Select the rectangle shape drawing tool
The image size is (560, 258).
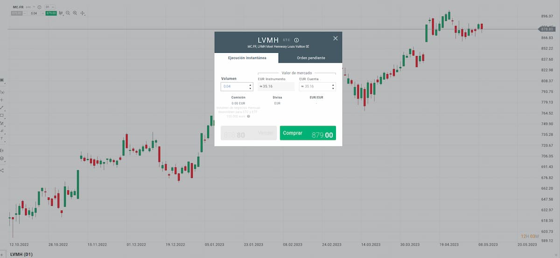(x=2, y=115)
